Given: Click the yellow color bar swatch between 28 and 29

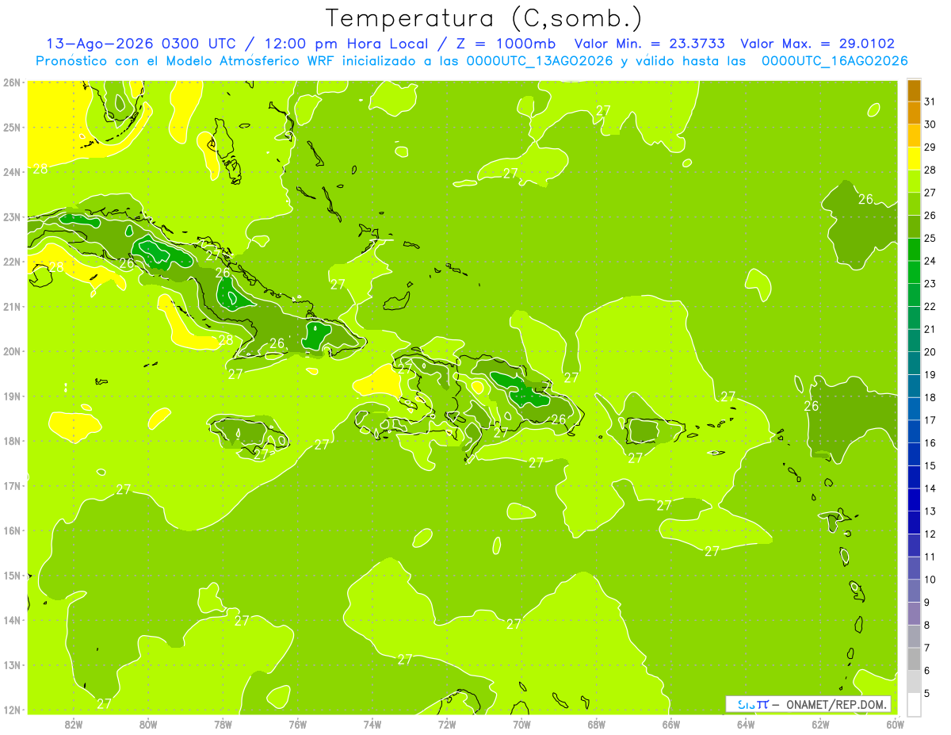Looking at the screenshot, I should point(914,159).
